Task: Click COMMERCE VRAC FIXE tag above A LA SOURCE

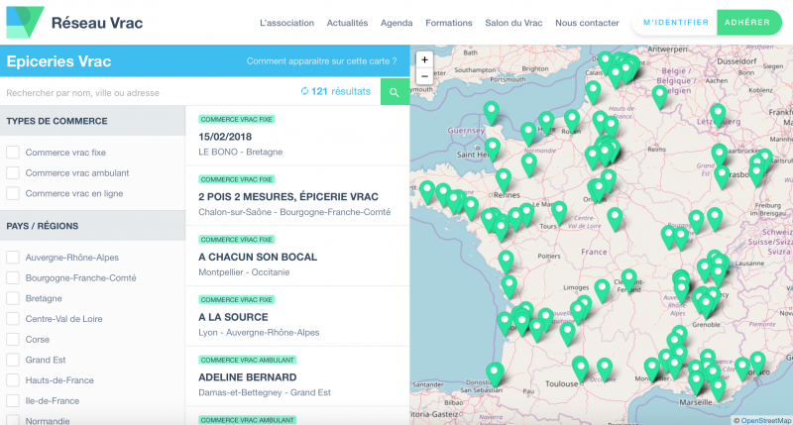Action: [236, 299]
